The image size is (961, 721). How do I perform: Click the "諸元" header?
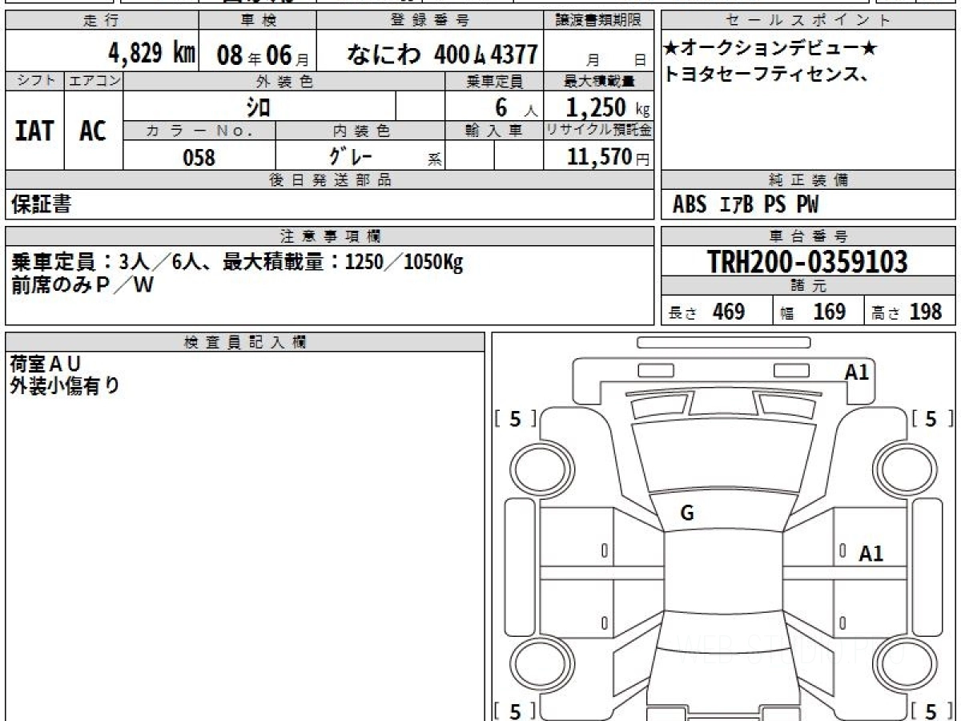(x=808, y=286)
